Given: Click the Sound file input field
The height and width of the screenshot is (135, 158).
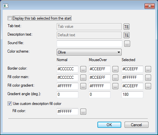Looking at the screenshot, I should click(89, 43).
